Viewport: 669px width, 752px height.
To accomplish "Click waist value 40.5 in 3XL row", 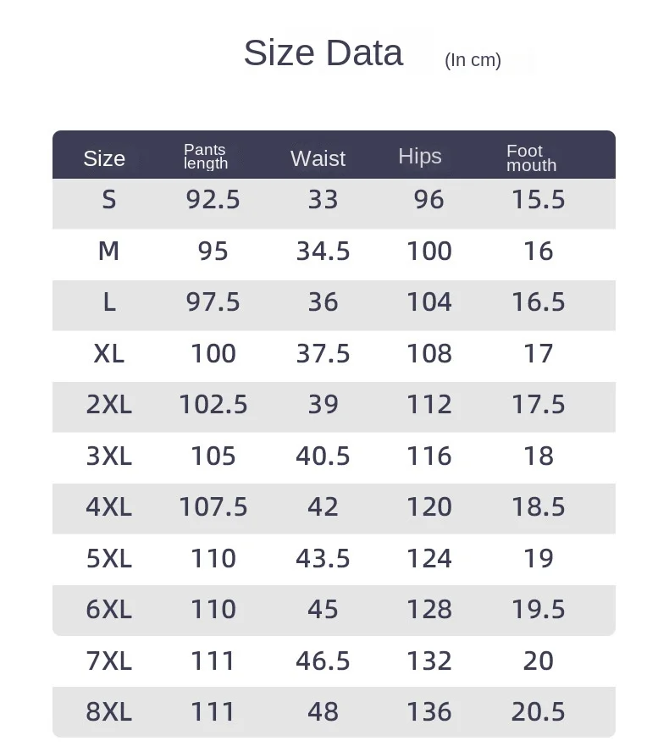I will [323, 456].
